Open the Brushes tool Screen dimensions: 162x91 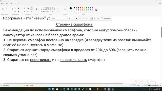pyautogui.click(x=36, y=9)
